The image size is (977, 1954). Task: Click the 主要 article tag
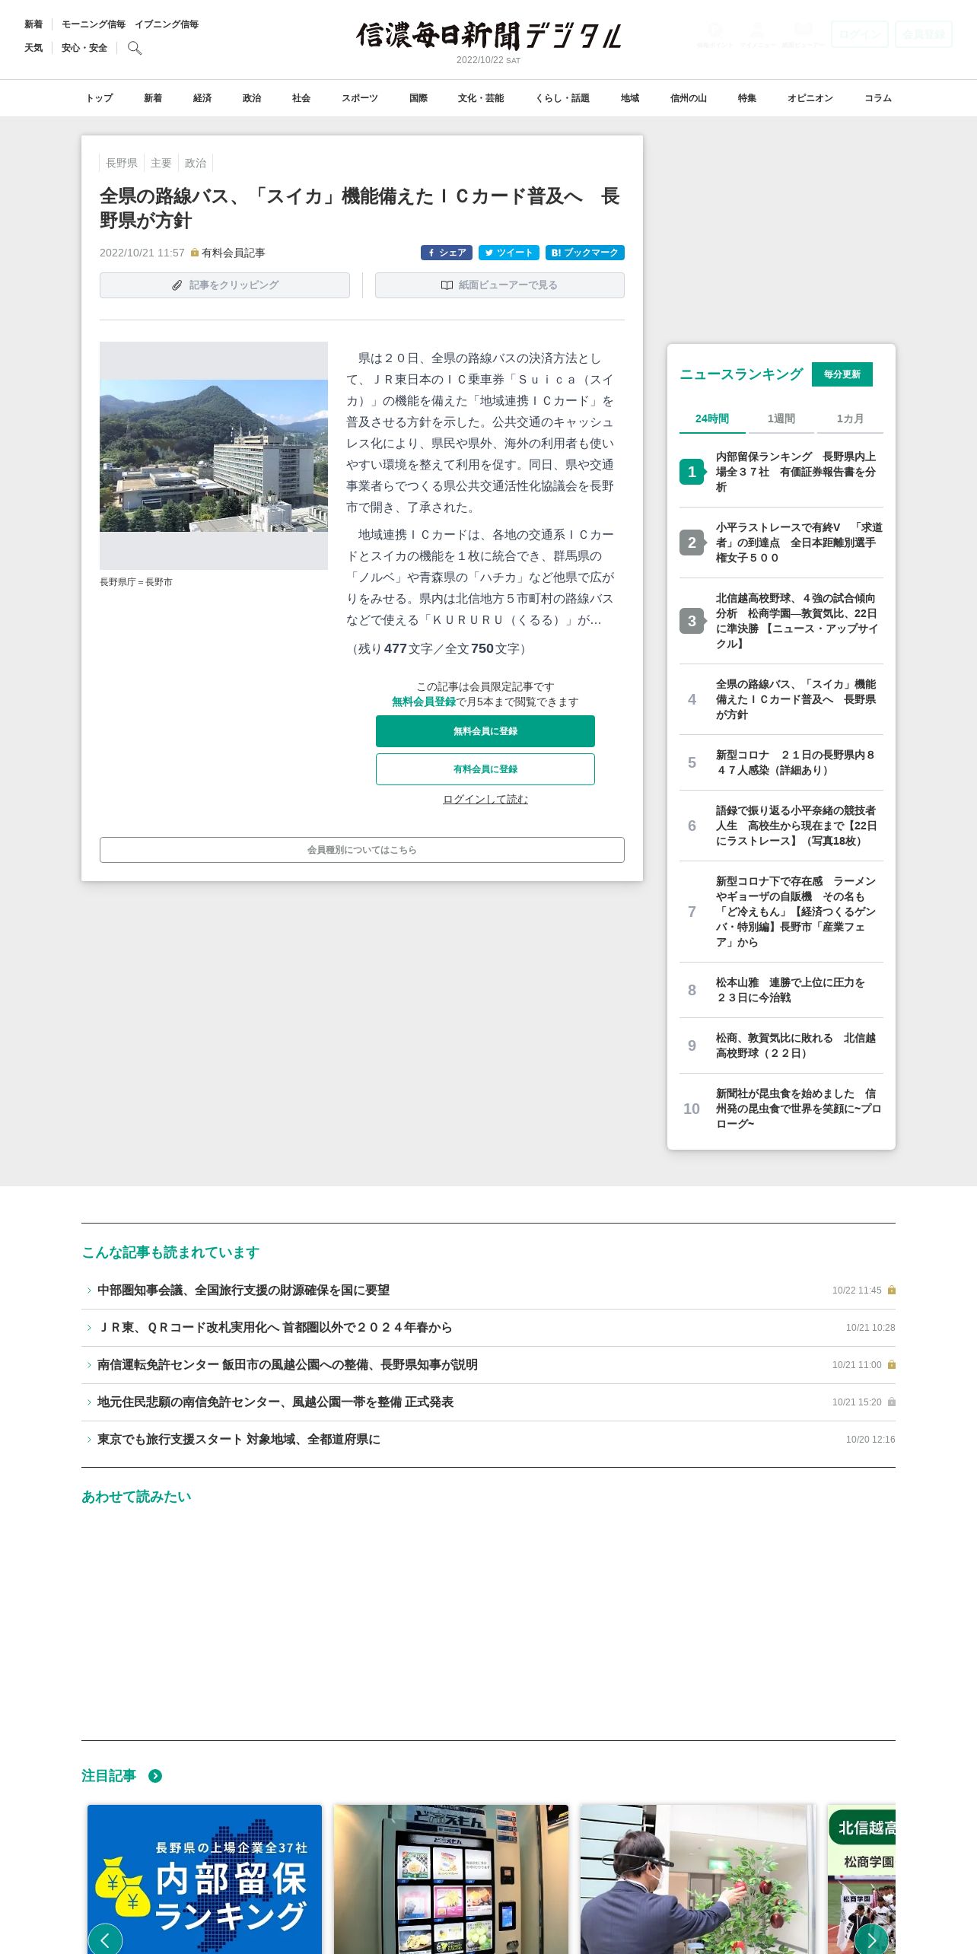point(161,163)
